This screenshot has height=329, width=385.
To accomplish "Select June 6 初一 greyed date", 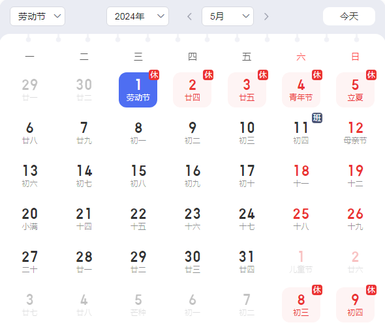I will pyautogui.click(x=192, y=305).
